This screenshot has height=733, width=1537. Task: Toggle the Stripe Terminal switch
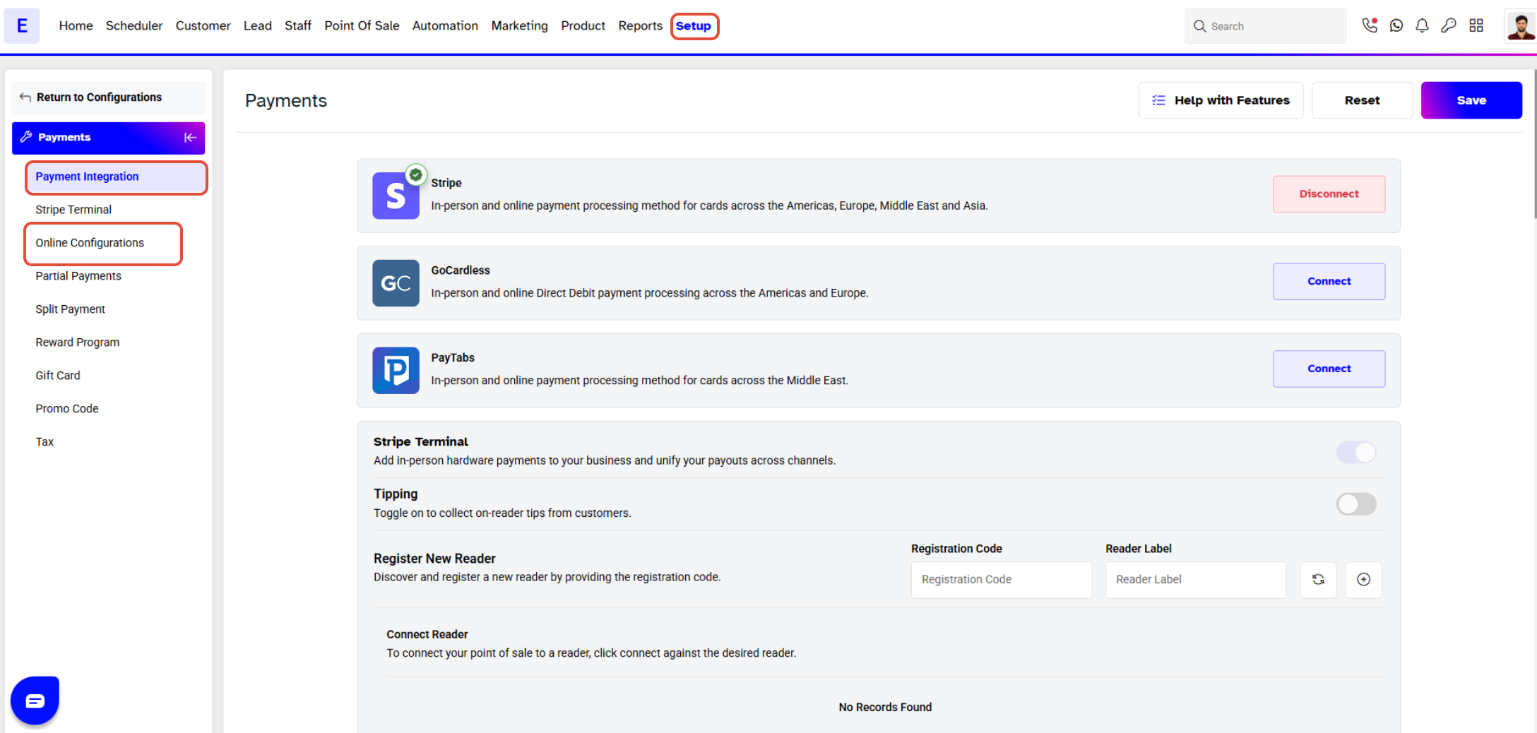1356,452
